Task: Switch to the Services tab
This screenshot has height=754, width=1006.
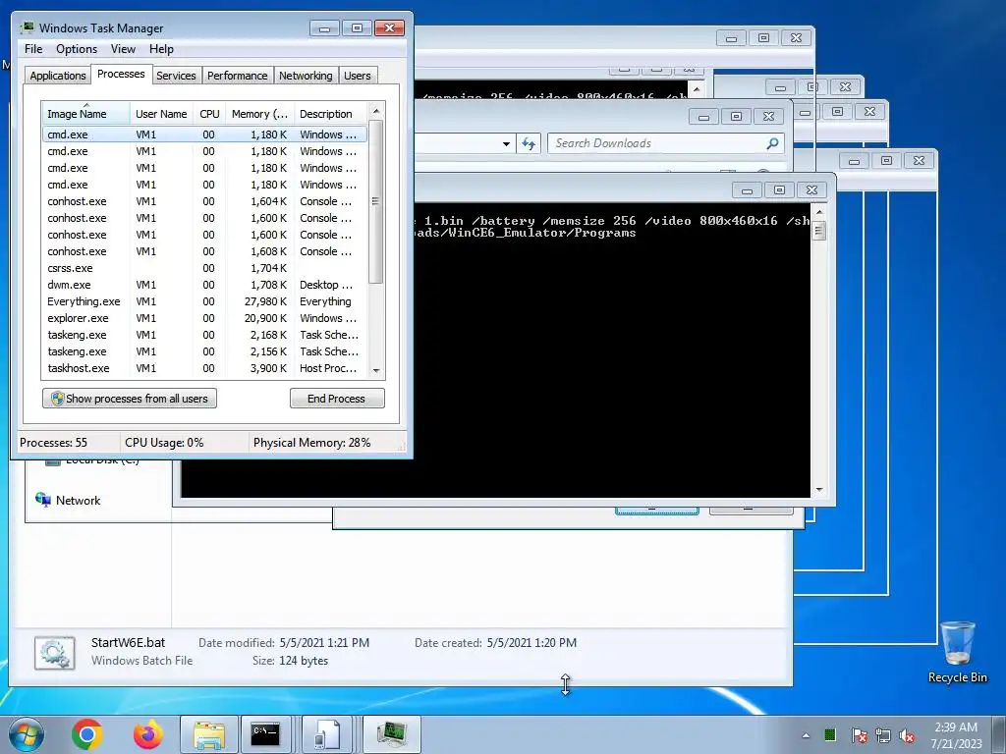Action: (176, 76)
